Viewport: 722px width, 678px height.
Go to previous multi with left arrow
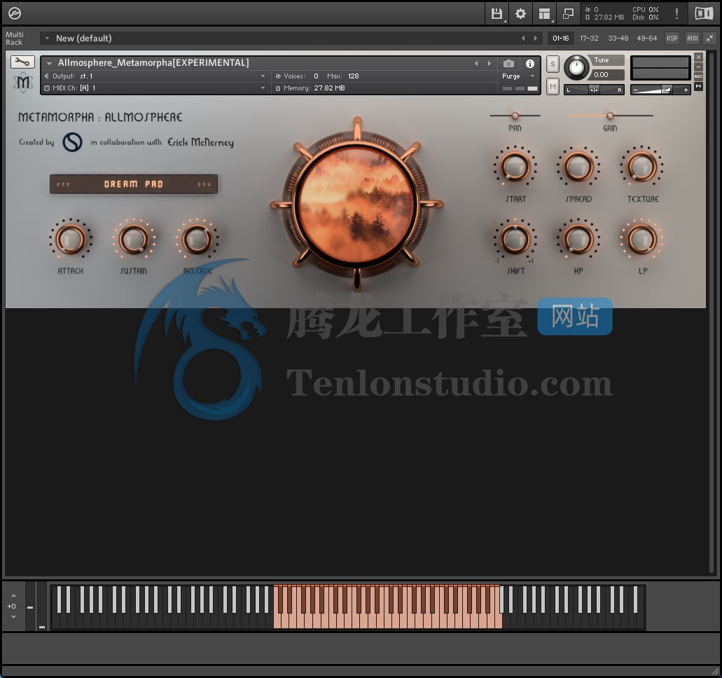(523, 39)
